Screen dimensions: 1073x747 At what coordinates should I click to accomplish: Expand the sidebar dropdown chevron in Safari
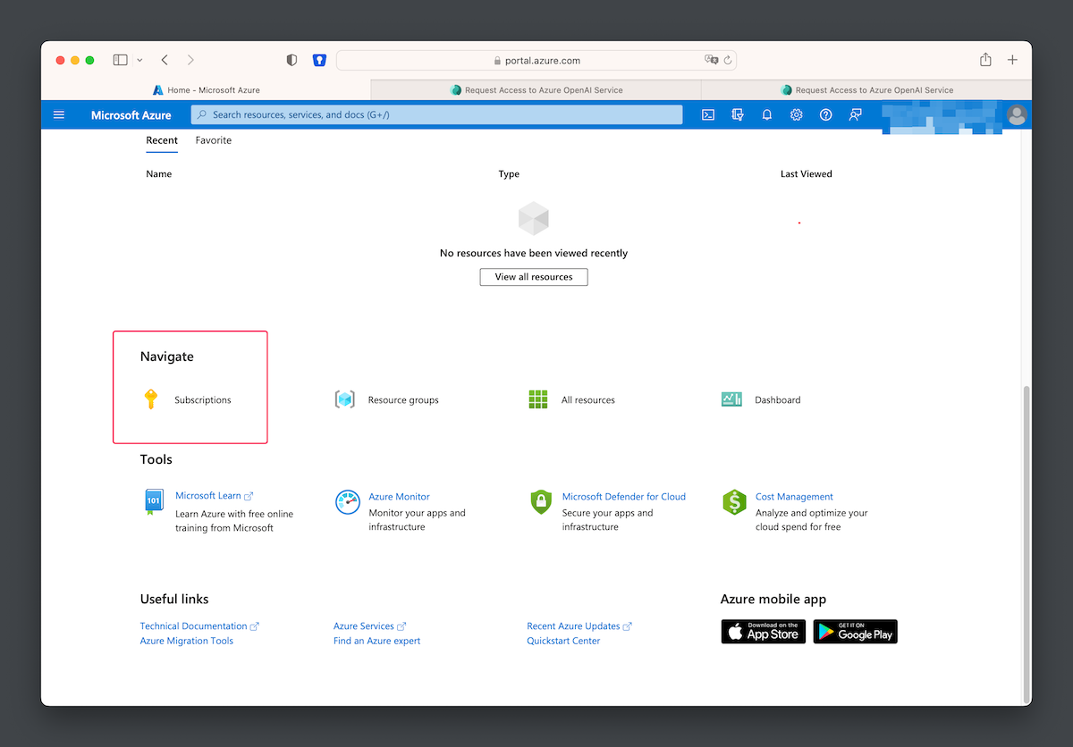pos(139,60)
